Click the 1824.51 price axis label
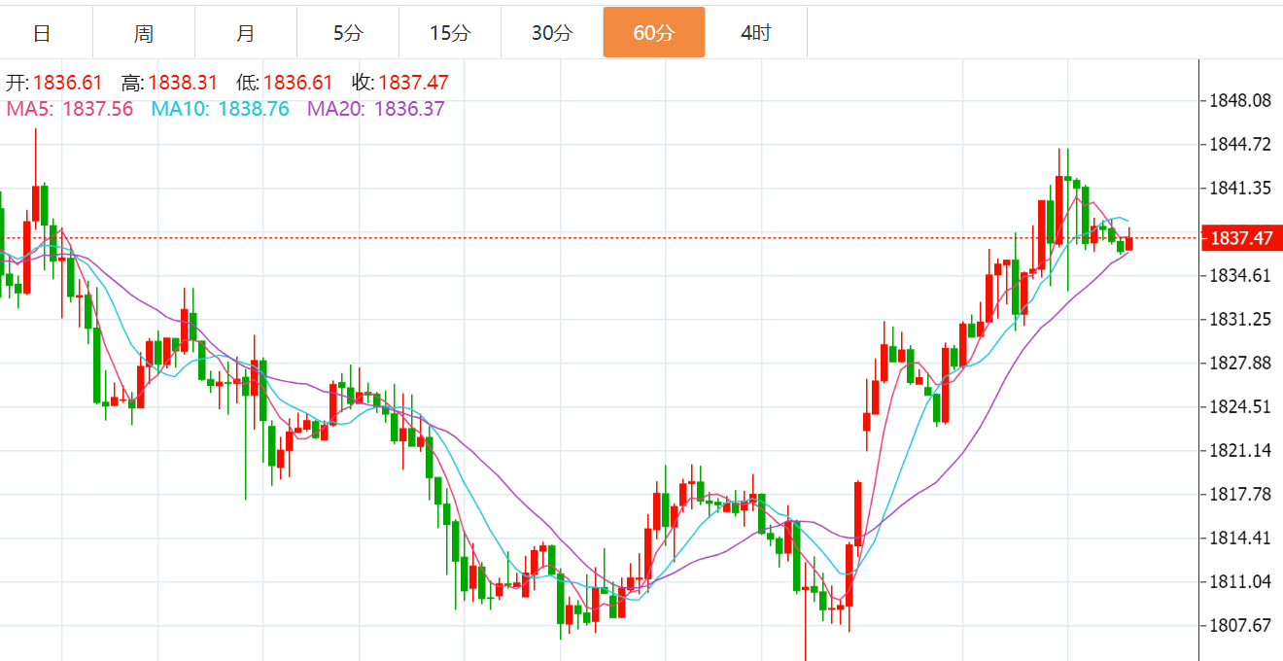 coord(1239,406)
